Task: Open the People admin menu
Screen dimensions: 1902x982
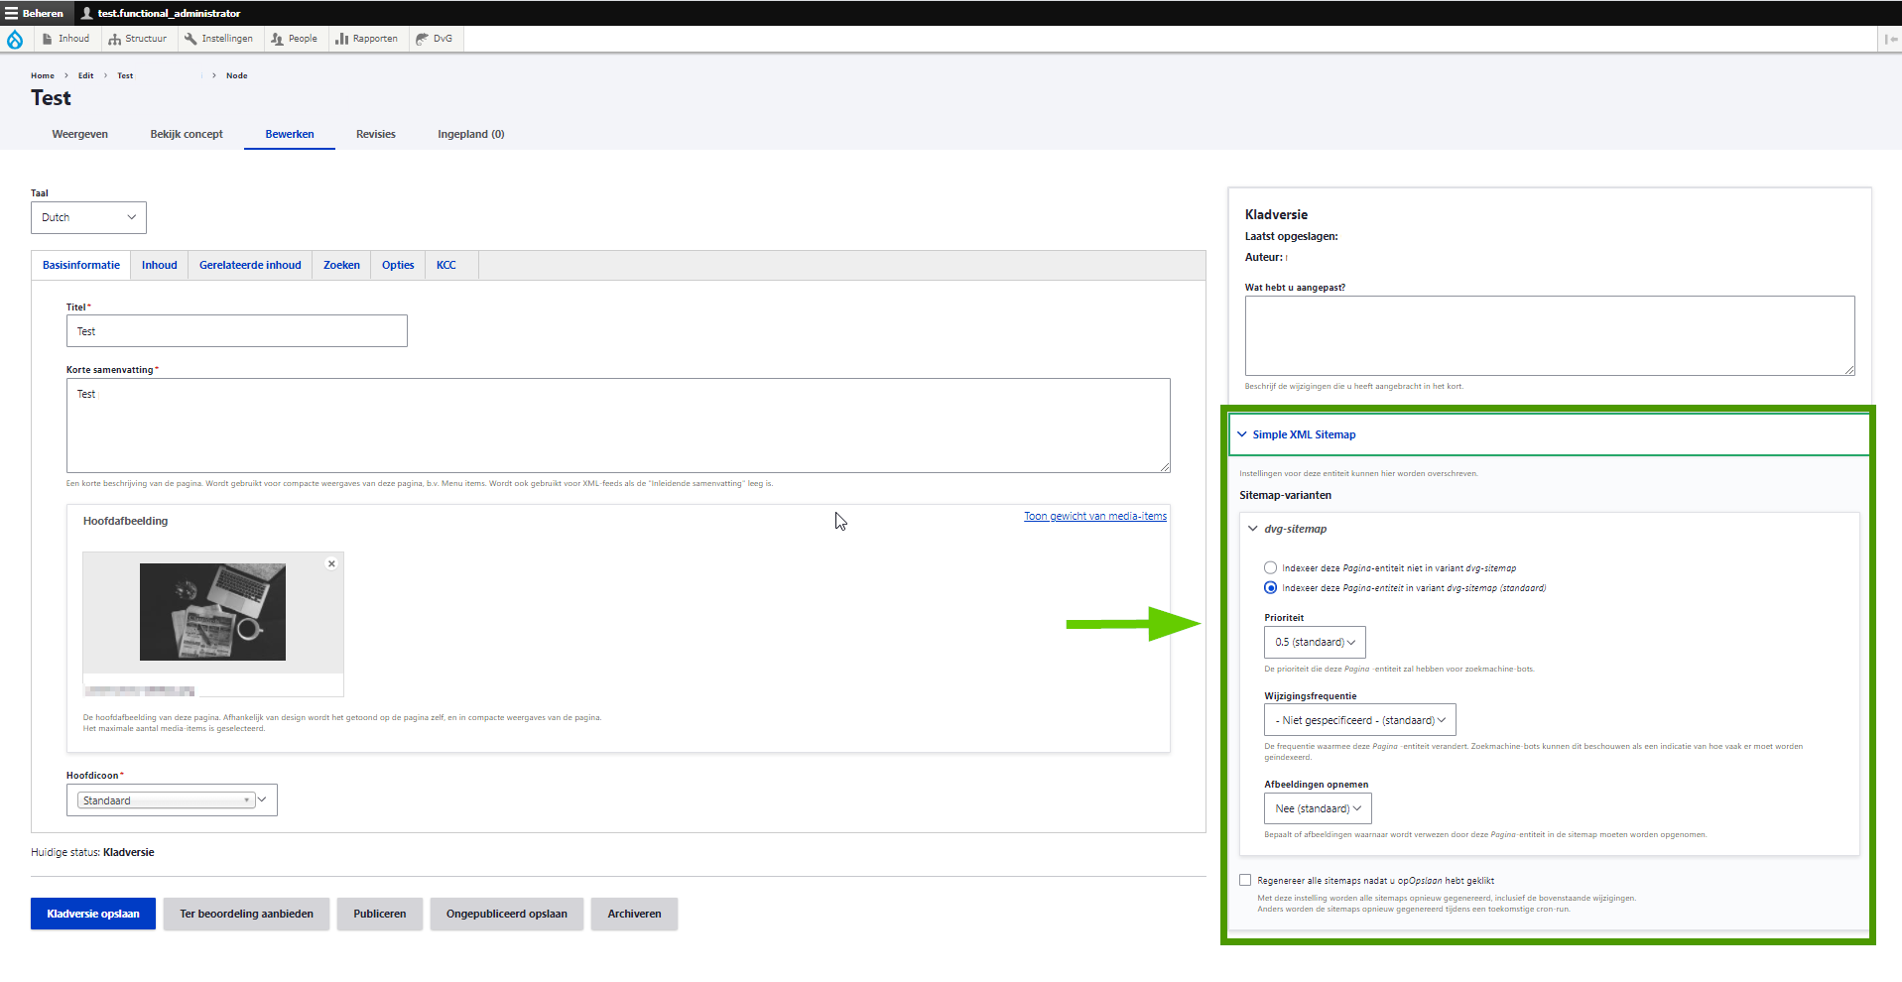Action: [x=294, y=39]
